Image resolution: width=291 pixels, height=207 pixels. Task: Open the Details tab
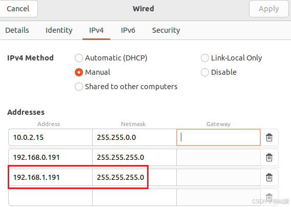[x=17, y=30]
